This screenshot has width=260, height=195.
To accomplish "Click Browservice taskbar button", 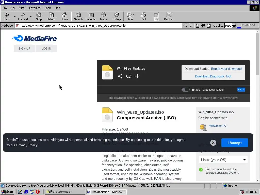I will coord(106,192).
